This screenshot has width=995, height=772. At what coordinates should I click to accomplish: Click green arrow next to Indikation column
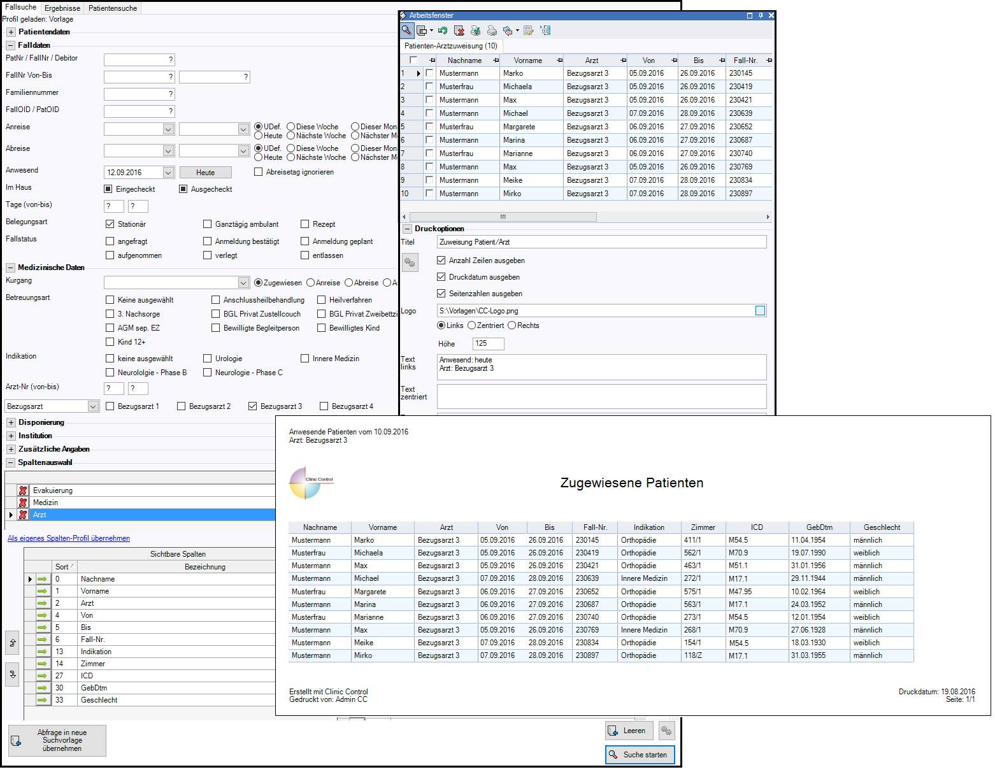pyautogui.click(x=42, y=652)
